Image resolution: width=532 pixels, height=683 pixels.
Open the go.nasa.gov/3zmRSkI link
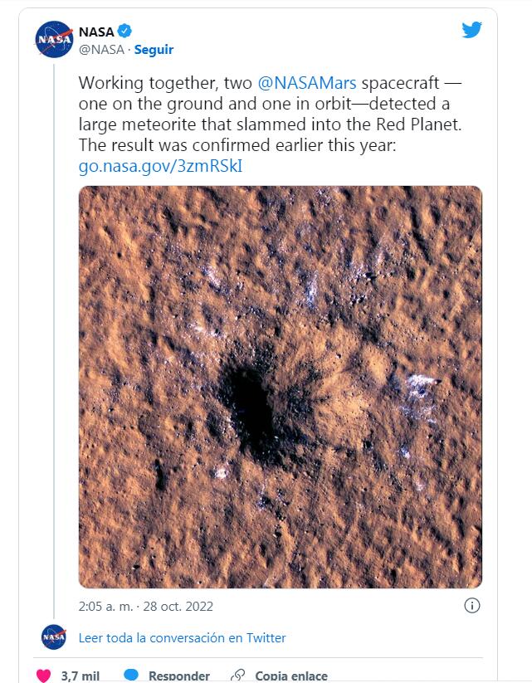pyautogui.click(x=160, y=165)
